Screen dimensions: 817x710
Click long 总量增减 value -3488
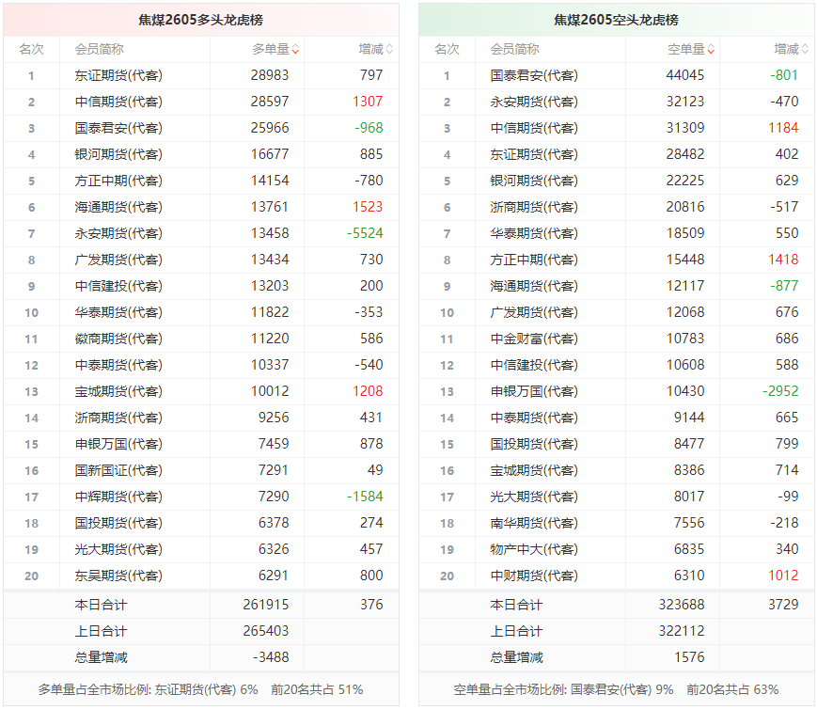click(271, 657)
